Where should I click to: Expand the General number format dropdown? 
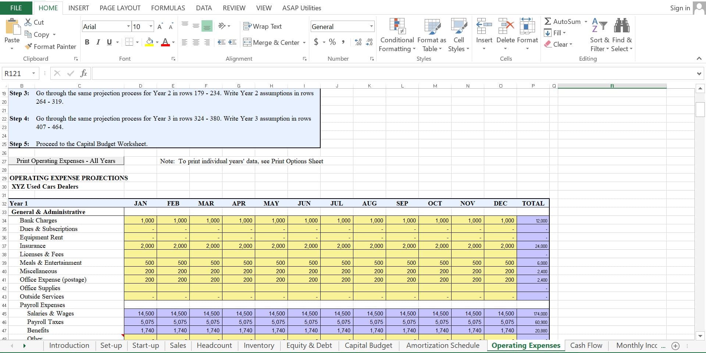click(371, 26)
